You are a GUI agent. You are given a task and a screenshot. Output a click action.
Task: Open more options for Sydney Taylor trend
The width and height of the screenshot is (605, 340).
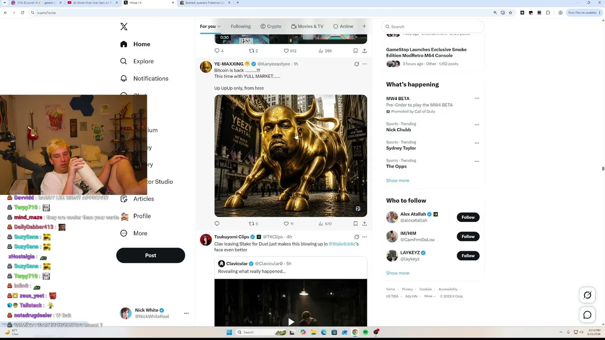tap(476, 143)
